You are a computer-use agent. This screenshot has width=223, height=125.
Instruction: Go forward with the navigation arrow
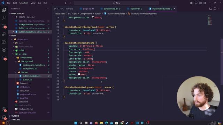coord(70,3)
